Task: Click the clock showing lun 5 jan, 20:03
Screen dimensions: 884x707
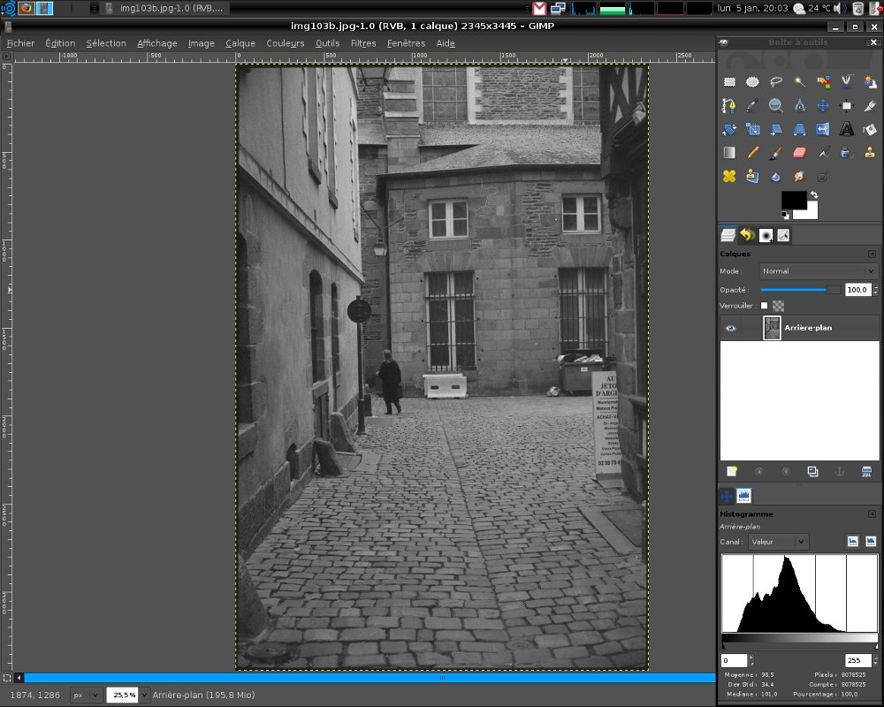Action: pos(752,8)
